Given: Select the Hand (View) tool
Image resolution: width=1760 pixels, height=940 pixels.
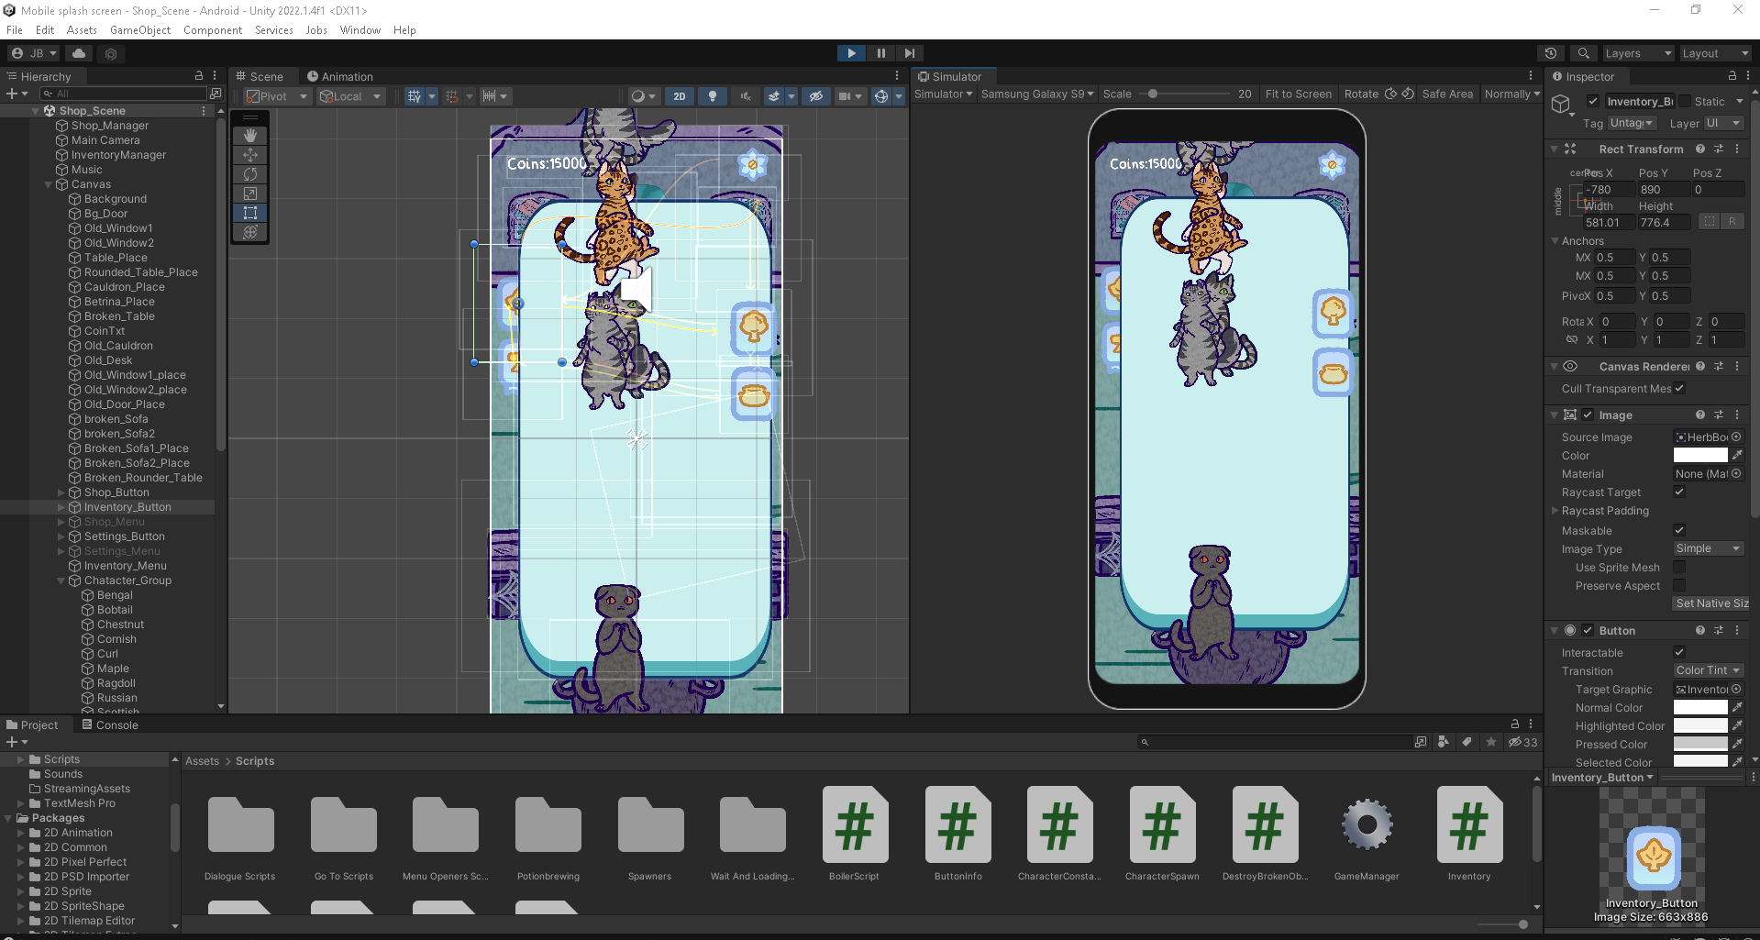Looking at the screenshot, I should pos(249,135).
